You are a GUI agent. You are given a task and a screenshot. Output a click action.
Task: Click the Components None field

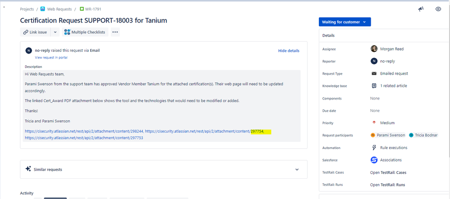click(375, 98)
